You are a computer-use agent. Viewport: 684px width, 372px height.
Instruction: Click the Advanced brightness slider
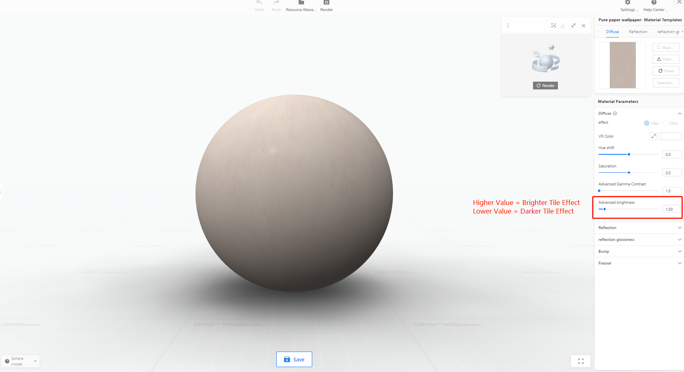(x=628, y=209)
